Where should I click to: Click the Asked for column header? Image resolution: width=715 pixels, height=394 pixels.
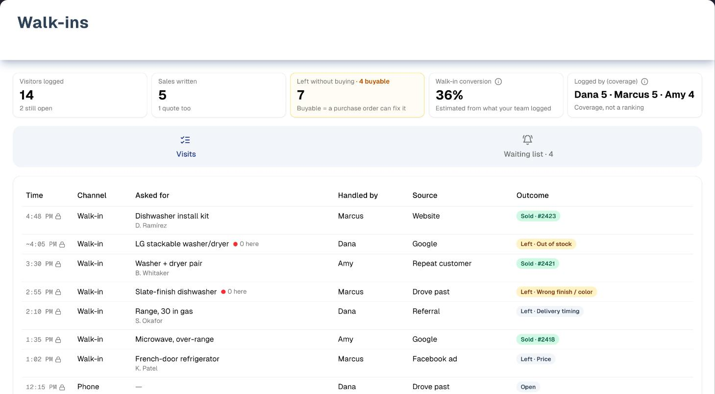152,196
